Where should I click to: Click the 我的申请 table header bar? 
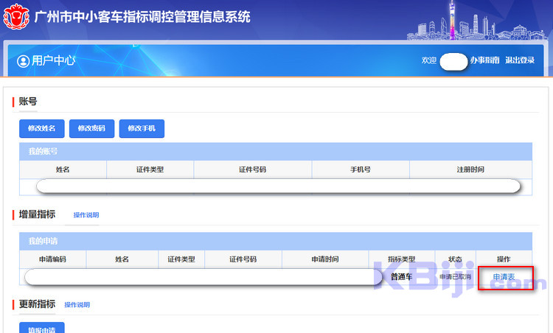275,241
